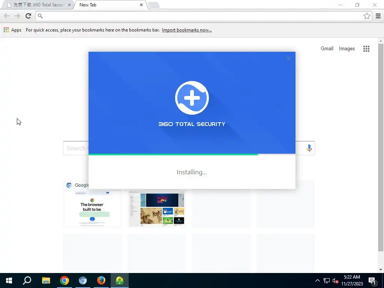Open File Explorer from the taskbar

(x=46, y=280)
